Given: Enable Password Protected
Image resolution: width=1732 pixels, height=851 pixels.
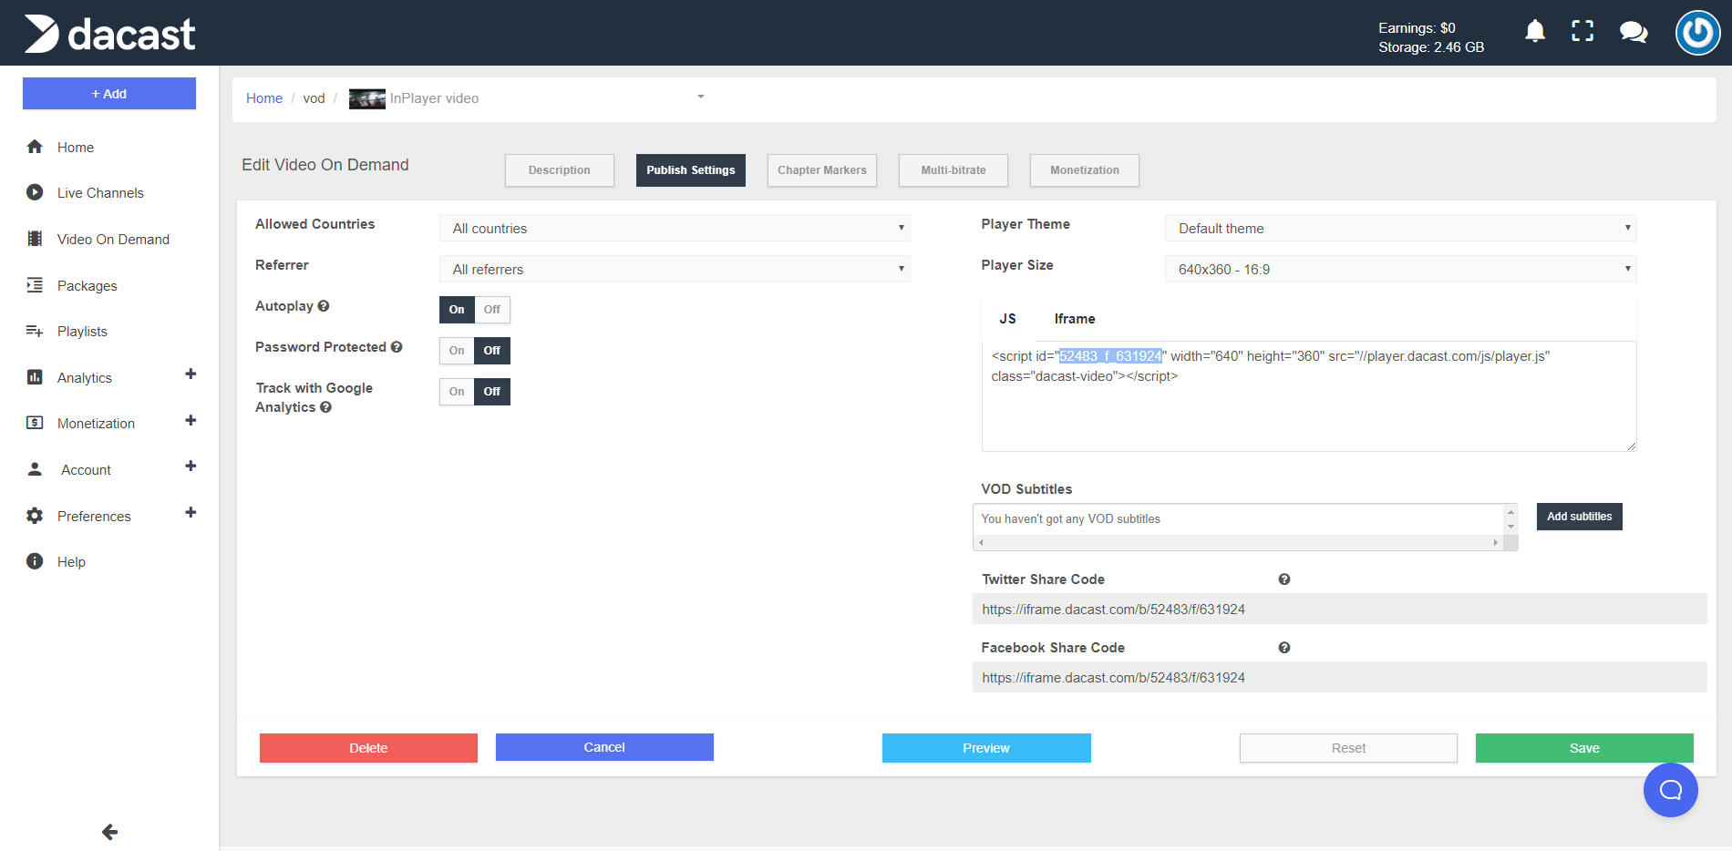Looking at the screenshot, I should [x=456, y=350].
